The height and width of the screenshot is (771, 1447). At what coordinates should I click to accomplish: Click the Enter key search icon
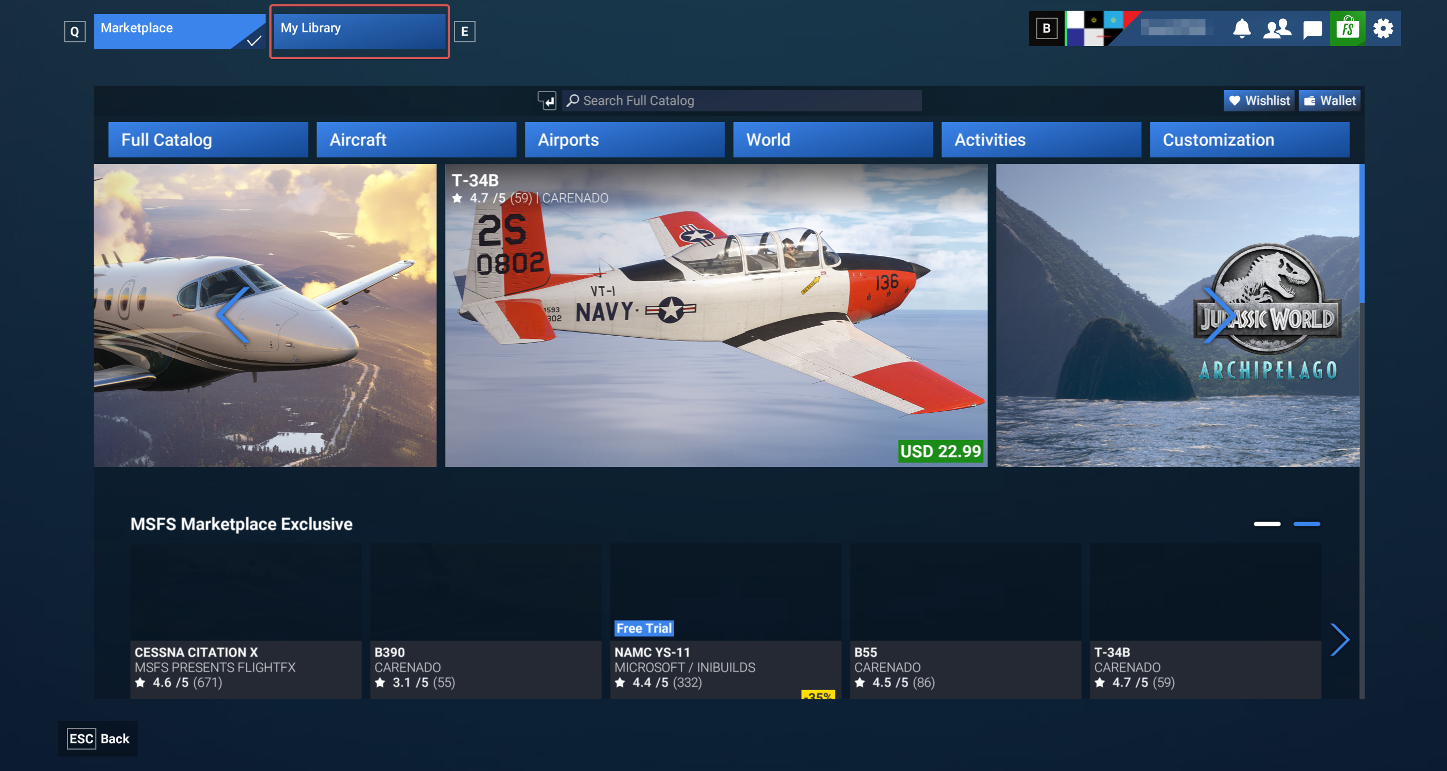click(x=547, y=101)
